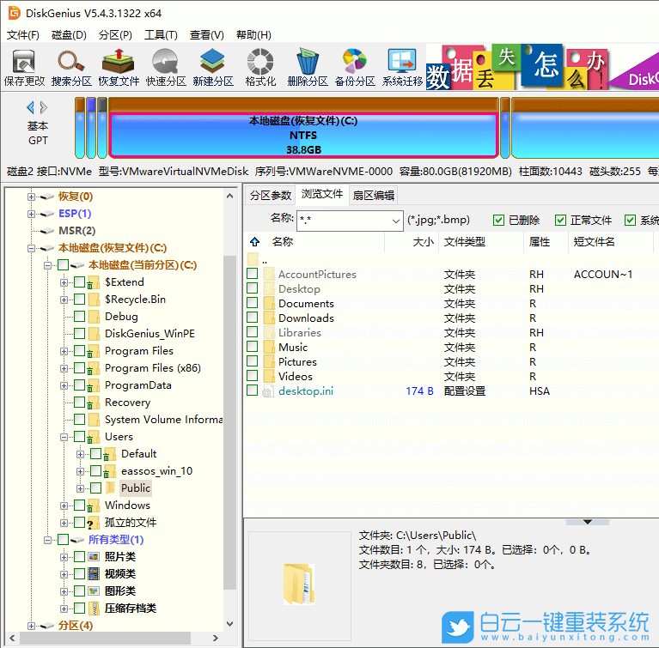Open the file name filter dropdown

point(394,221)
